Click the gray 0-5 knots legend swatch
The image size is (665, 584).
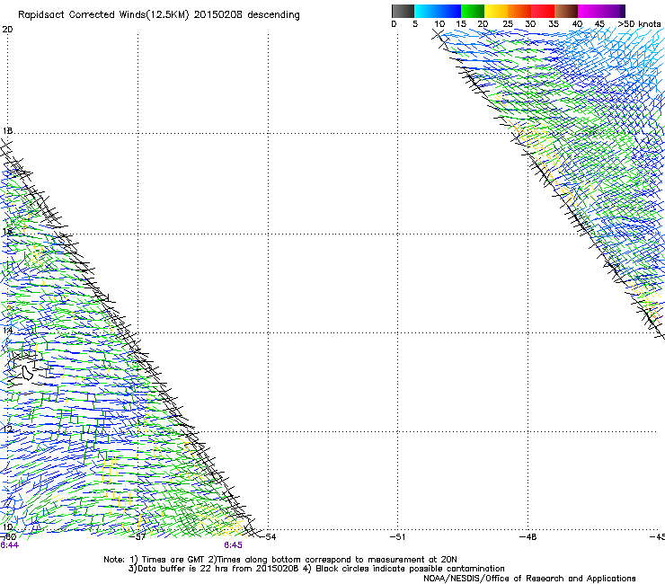(x=403, y=11)
